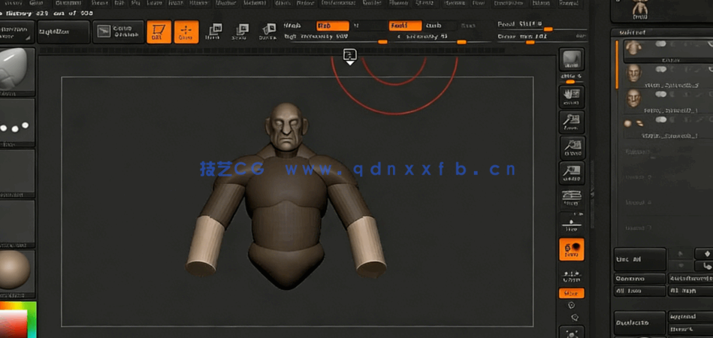Toggle visibility switch on second subtool row
Viewport: 713px width, 338px height.
660,69
